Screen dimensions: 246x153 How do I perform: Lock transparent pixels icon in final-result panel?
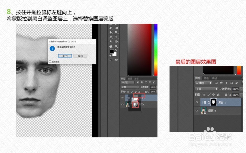(204, 95)
